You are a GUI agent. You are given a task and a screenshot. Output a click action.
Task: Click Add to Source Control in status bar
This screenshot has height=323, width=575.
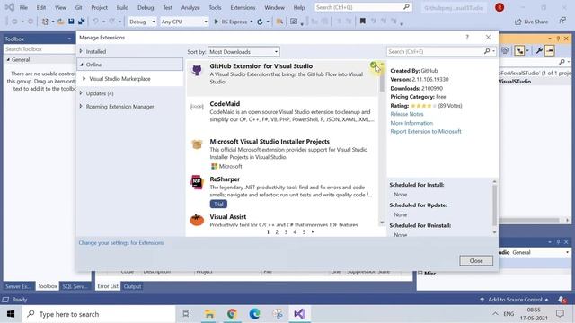[x=515, y=300]
